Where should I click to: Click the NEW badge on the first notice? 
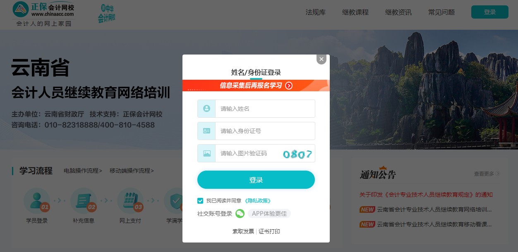[x=367, y=209]
